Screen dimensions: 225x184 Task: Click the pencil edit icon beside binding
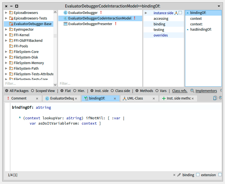[179, 175]
